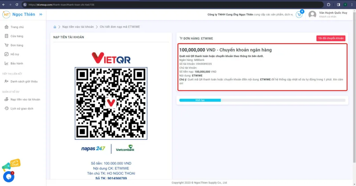Viewport: 356px width, 186px height.
Task: Click the Tôi đã chuyển khoản button
Action: 331,38
